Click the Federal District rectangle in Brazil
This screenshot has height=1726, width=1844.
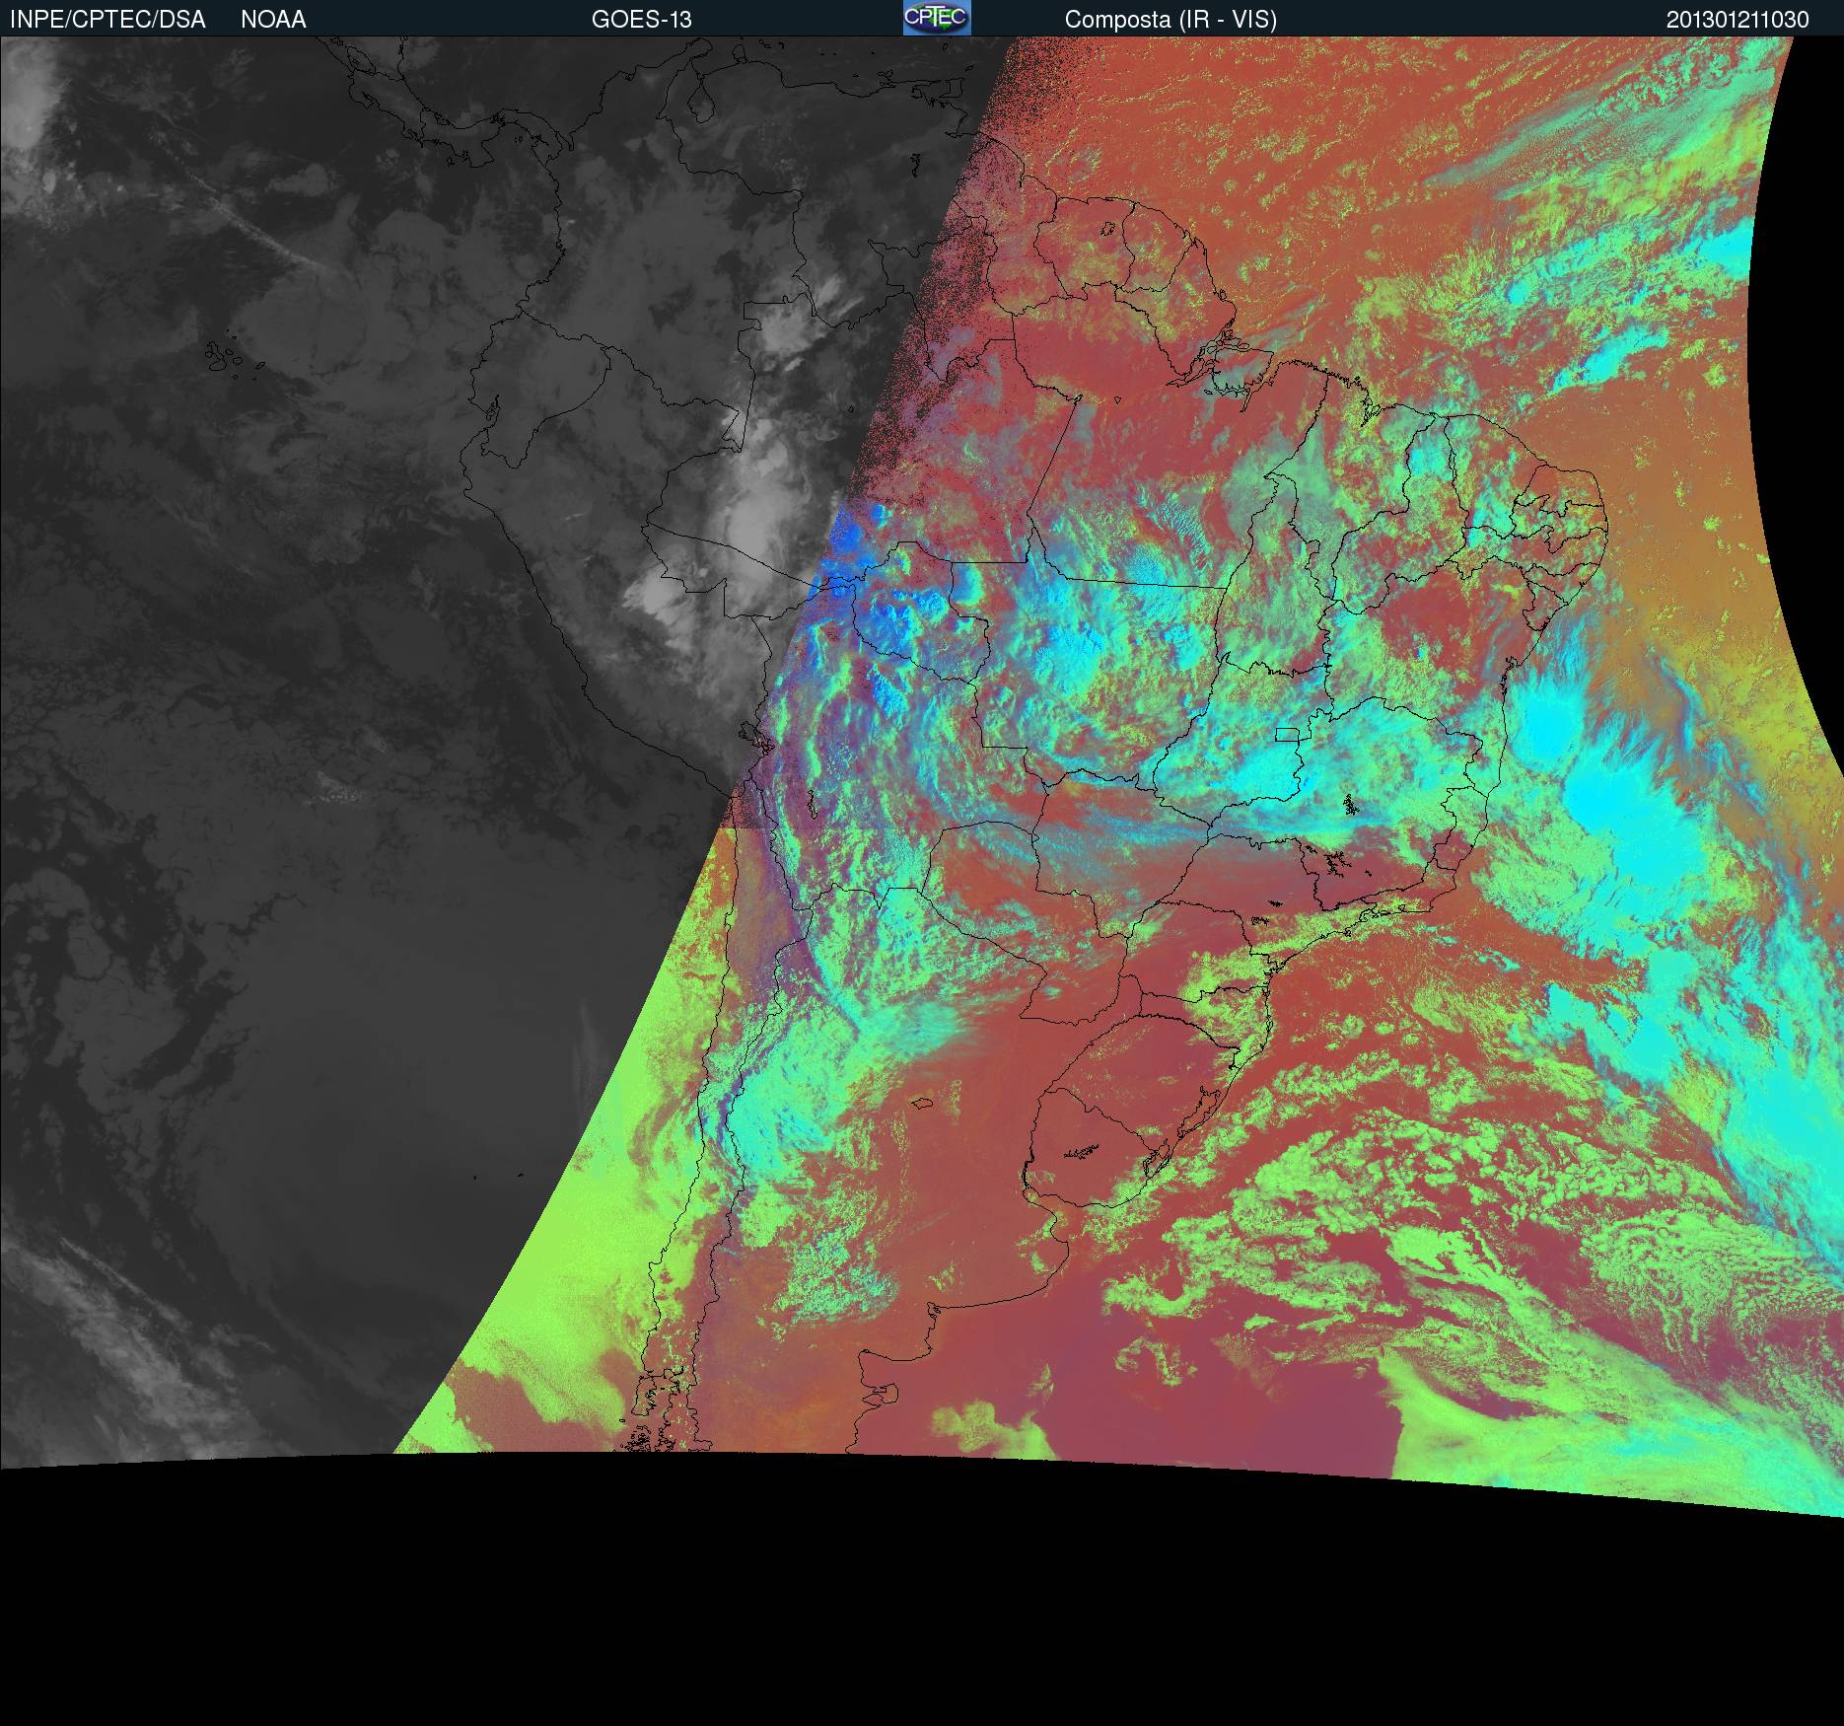[x=1287, y=734]
